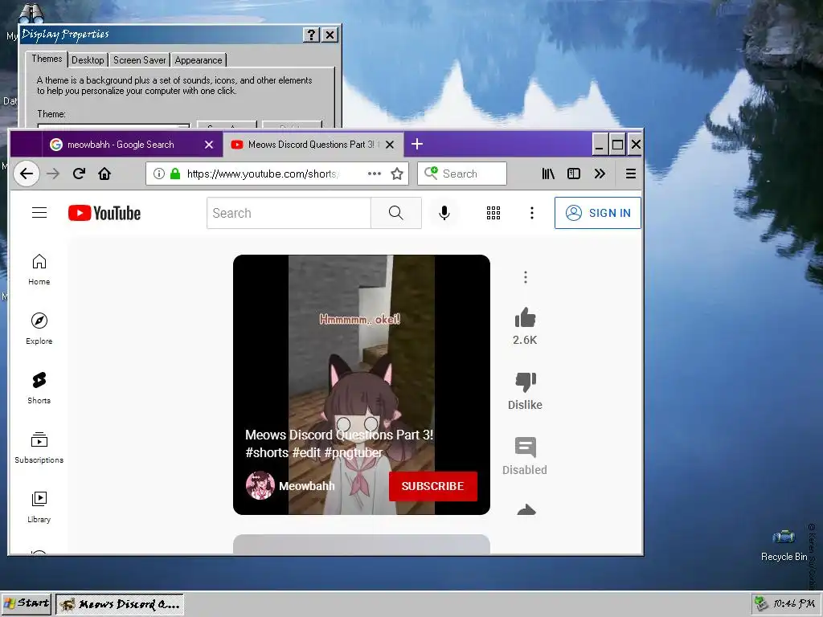Open the browser hamburger menu

[x=631, y=174]
